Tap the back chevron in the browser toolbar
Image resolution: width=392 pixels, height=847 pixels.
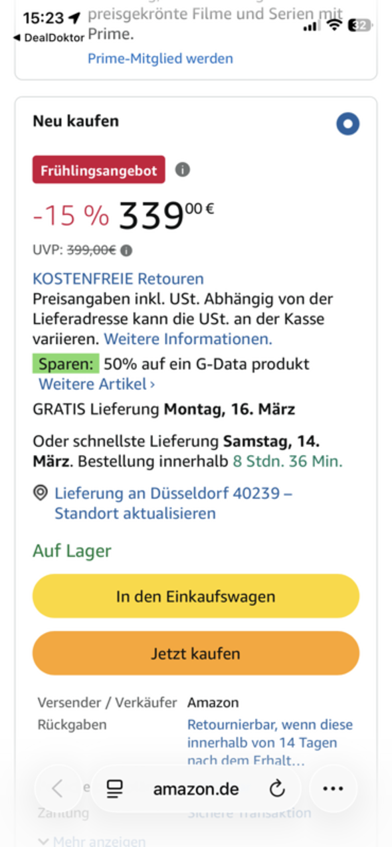pos(58,789)
